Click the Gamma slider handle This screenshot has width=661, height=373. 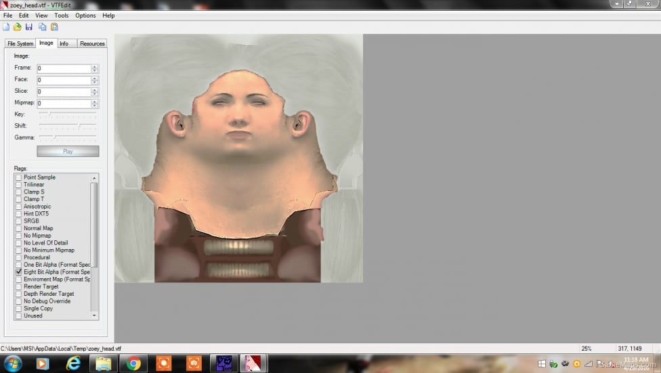[55, 137]
